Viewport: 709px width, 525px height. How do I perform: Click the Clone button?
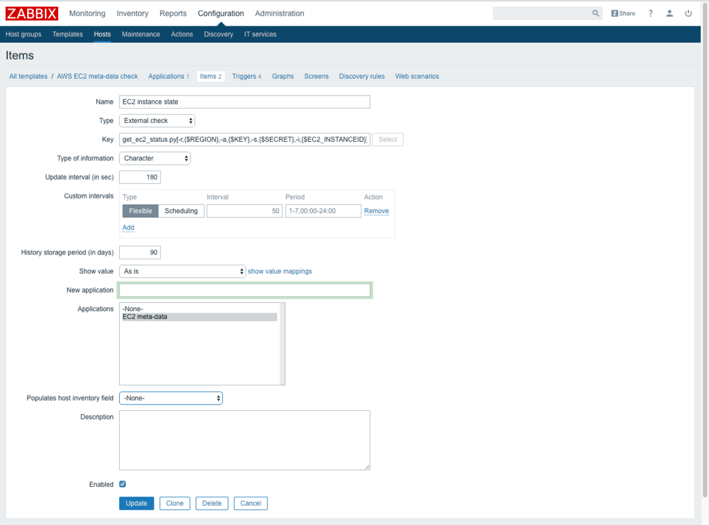[x=174, y=504]
